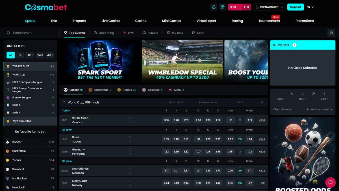339x191 pixels.
Task: Filter events to the next 24H
Action: (x=40, y=55)
